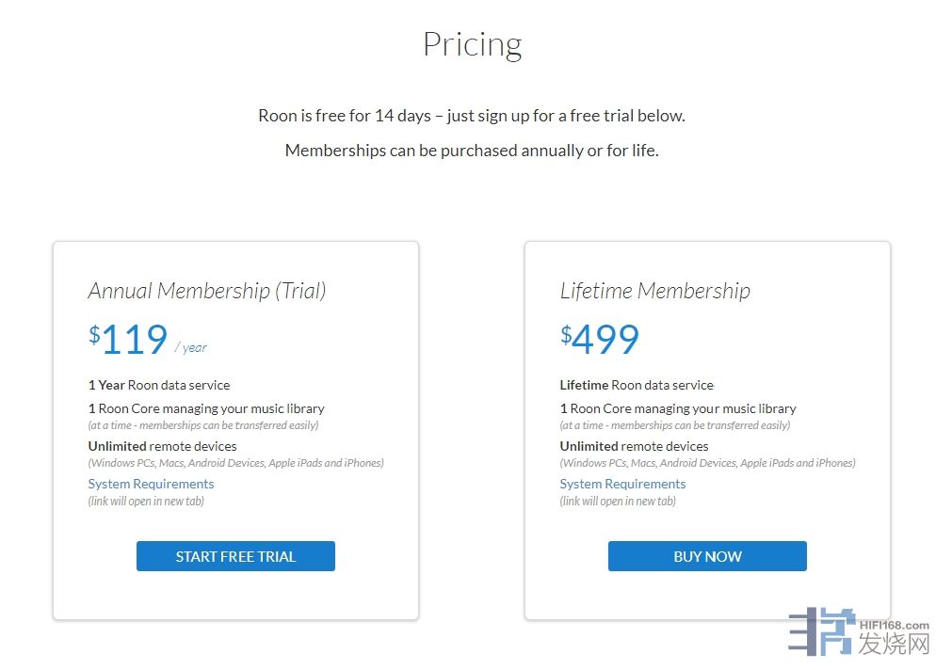Open System Requirements link in Annual Membership card
The height and width of the screenshot is (670, 952).
click(151, 484)
